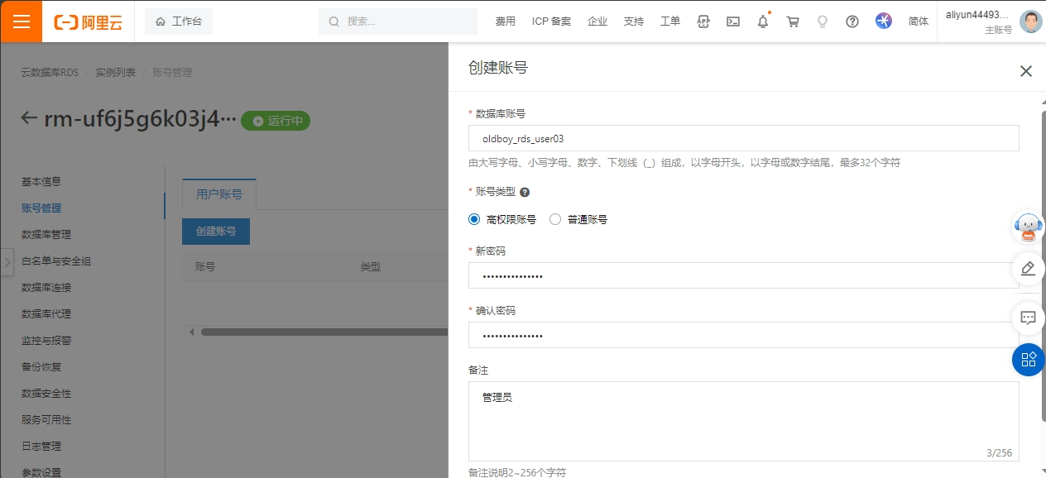Expand the collapsed left sidebar arrow
Image resolution: width=1046 pixels, height=478 pixels.
tap(7, 262)
